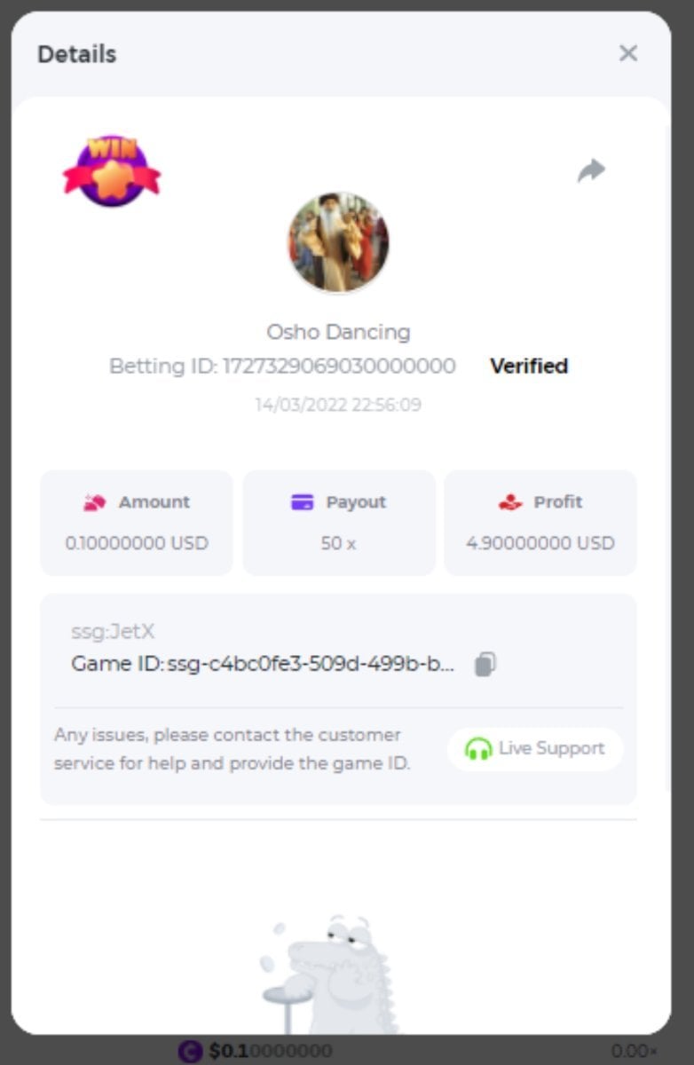The height and width of the screenshot is (1065, 694).
Task: Click the Amount 0.10000000 USD card
Action: click(x=137, y=523)
